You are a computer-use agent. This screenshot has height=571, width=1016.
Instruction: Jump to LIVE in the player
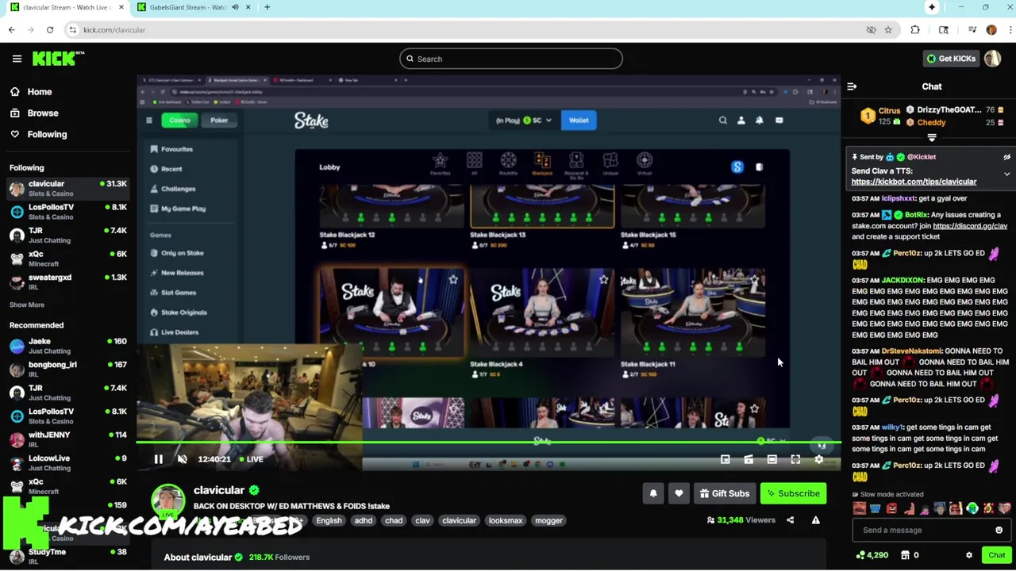click(250, 459)
